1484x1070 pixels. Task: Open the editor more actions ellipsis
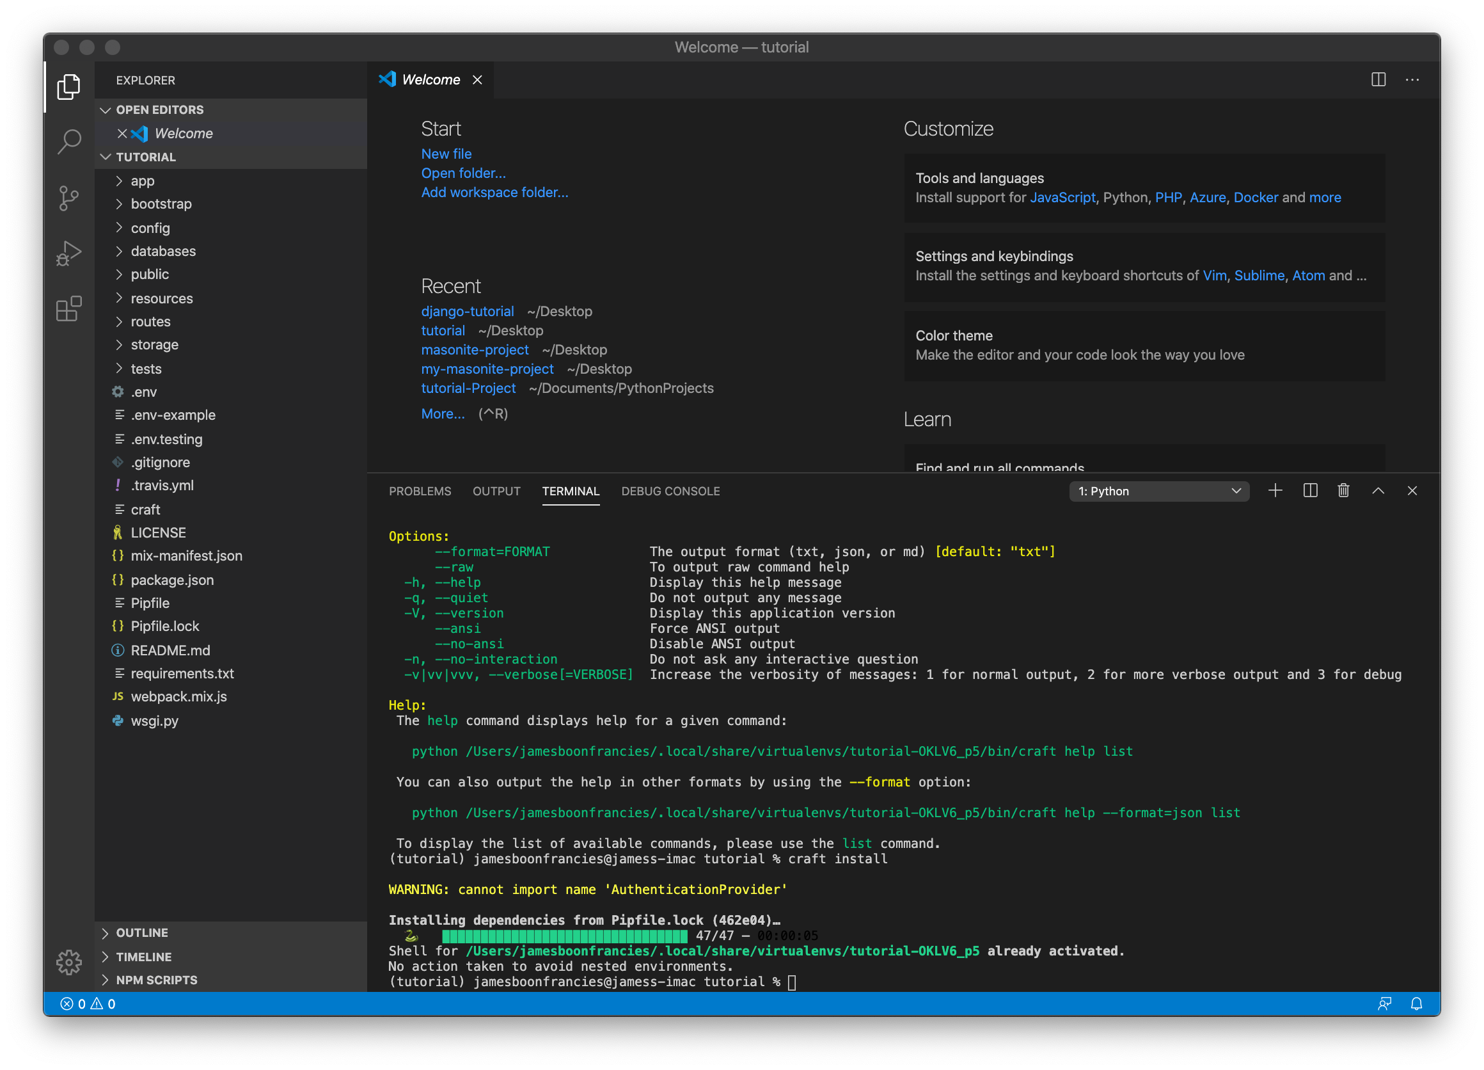pyautogui.click(x=1413, y=79)
